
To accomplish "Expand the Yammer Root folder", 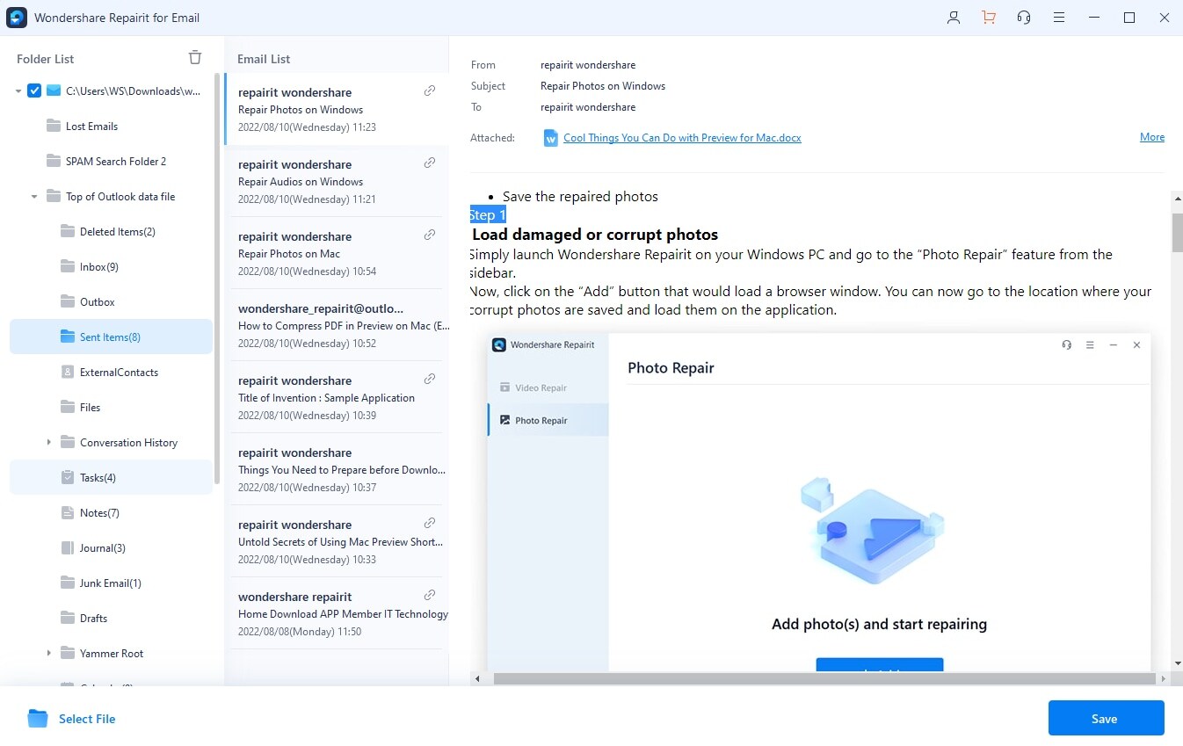I will point(48,653).
